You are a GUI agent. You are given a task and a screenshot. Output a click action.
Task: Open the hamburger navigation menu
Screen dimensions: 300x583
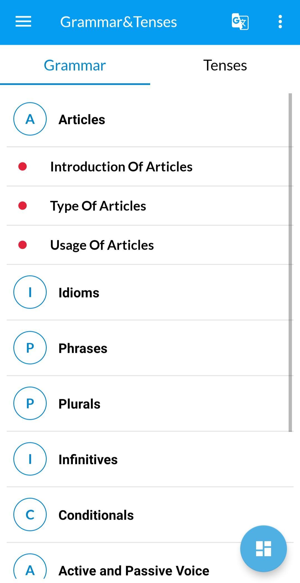[23, 22]
